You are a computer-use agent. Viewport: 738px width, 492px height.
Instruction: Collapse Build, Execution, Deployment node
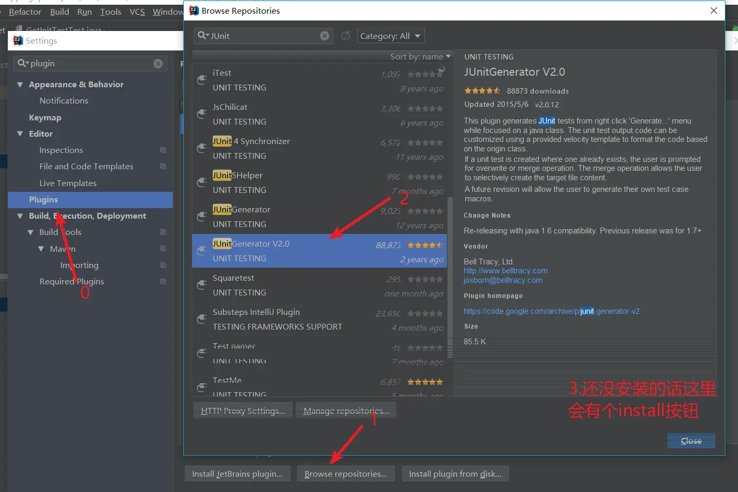click(x=20, y=216)
